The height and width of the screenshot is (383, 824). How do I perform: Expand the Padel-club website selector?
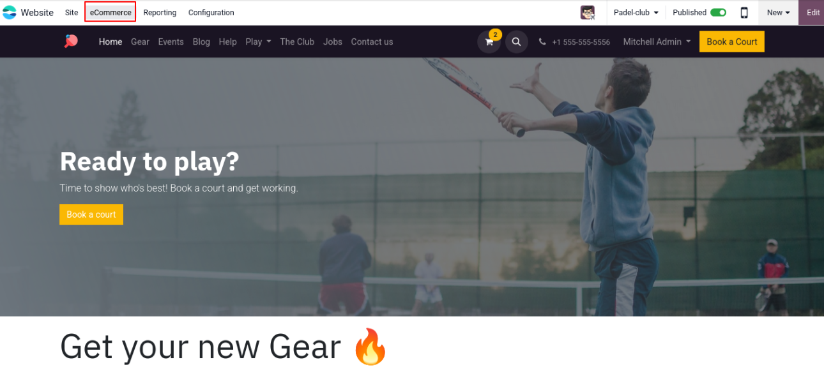(636, 12)
